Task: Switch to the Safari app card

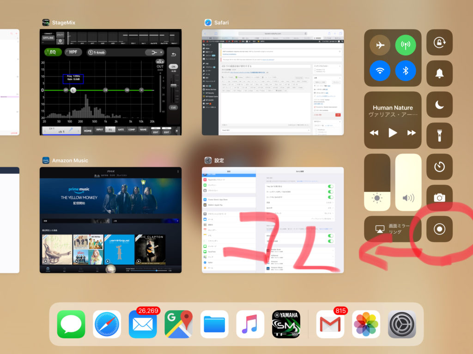Action: [273, 82]
